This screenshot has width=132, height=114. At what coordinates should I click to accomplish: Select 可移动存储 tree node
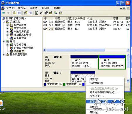tap(20, 45)
